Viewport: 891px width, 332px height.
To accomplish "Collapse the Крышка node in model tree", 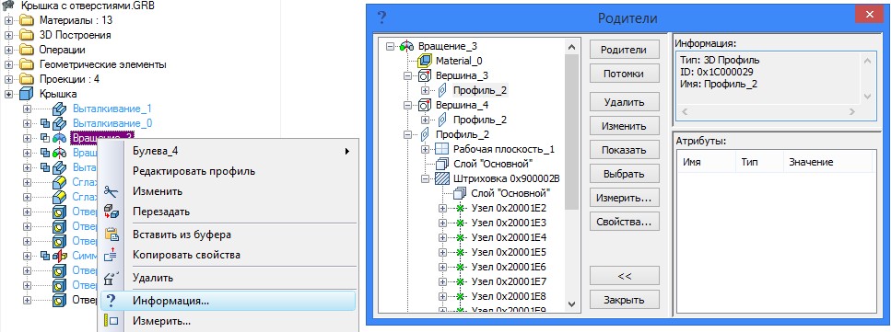I will pos(8,94).
